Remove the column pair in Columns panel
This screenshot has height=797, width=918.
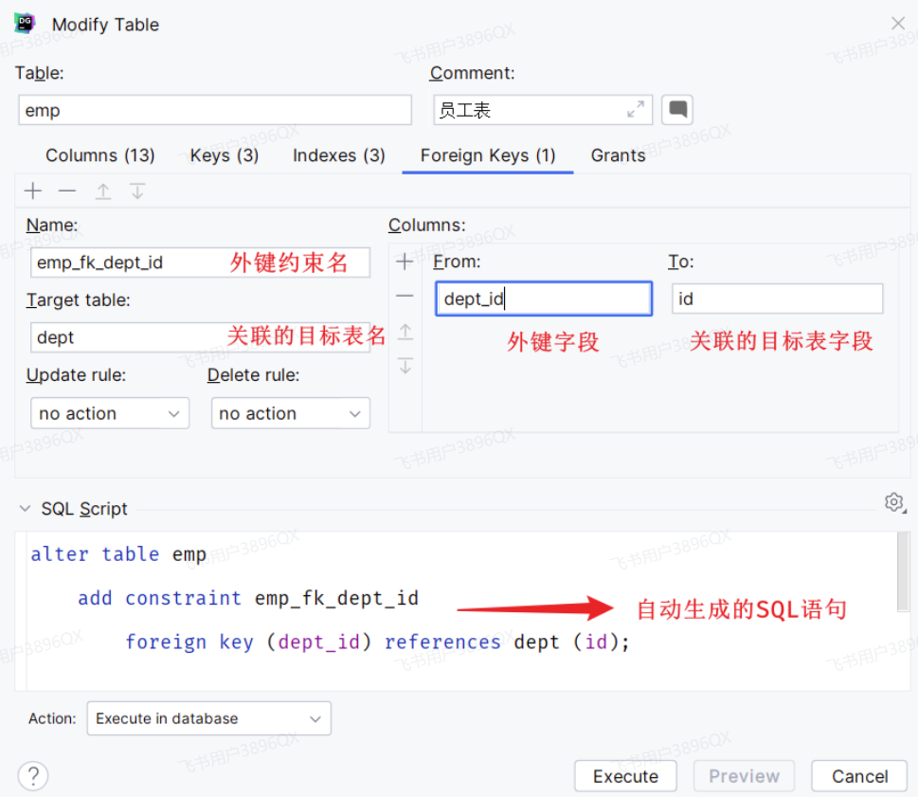pyautogui.click(x=405, y=297)
